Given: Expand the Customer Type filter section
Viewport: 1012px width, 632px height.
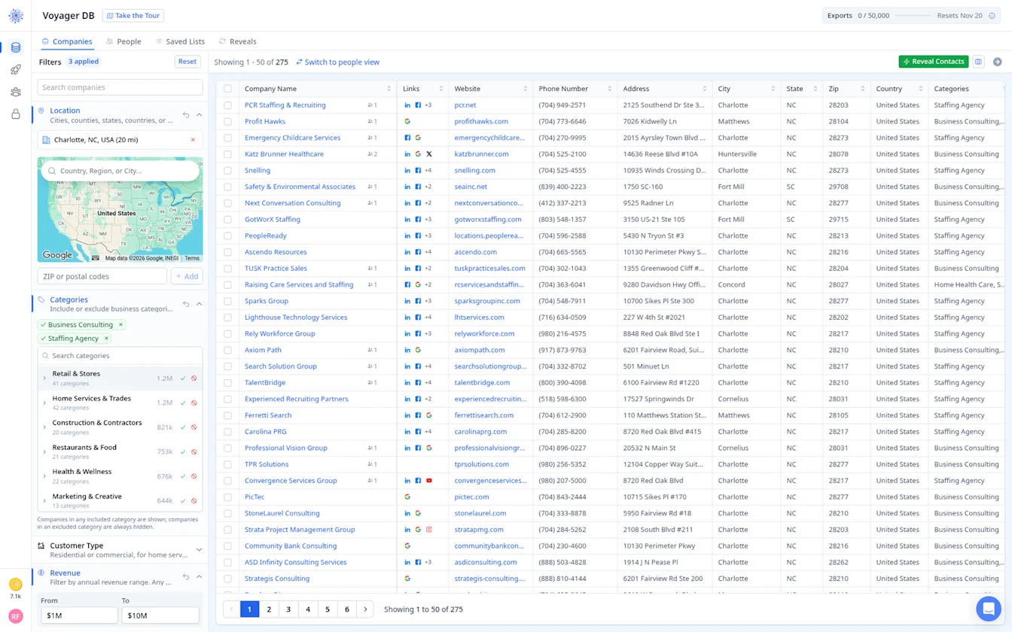Looking at the screenshot, I should pyautogui.click(x=199, y=550).
